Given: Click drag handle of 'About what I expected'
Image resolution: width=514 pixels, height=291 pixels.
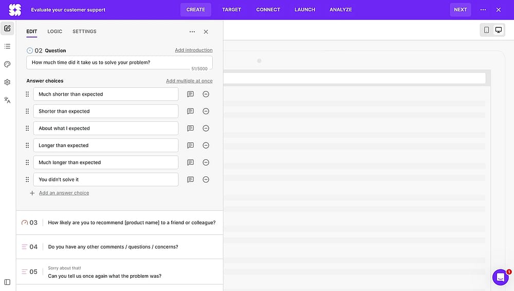Looking at the screenshot, I should [x=27, y=128].
